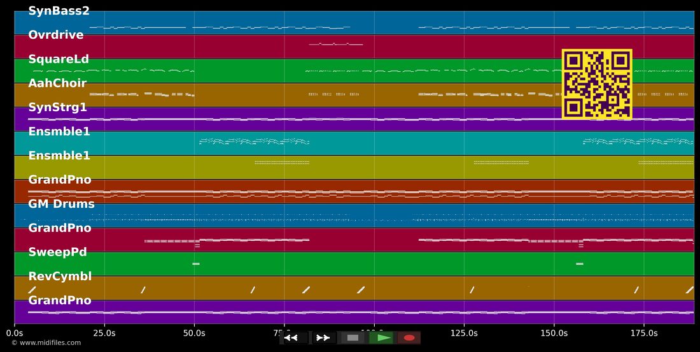Click the 50.0s time axis label

[194, 334]
